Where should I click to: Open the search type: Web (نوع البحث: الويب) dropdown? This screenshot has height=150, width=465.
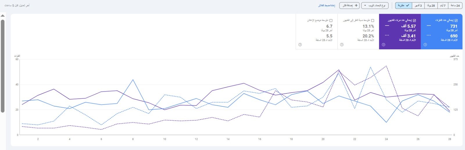pyautogui.click(x=375, y=6)
